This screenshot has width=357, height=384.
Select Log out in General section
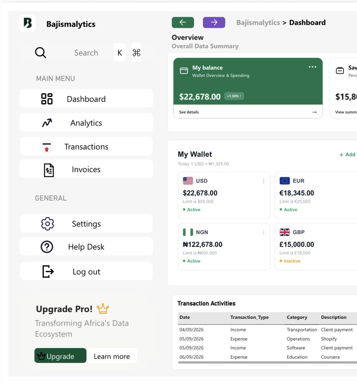click(x=86, y=271)
